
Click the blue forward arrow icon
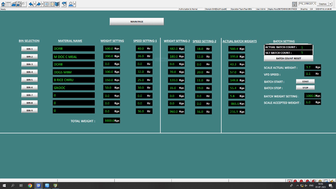(x=38, y=4)
